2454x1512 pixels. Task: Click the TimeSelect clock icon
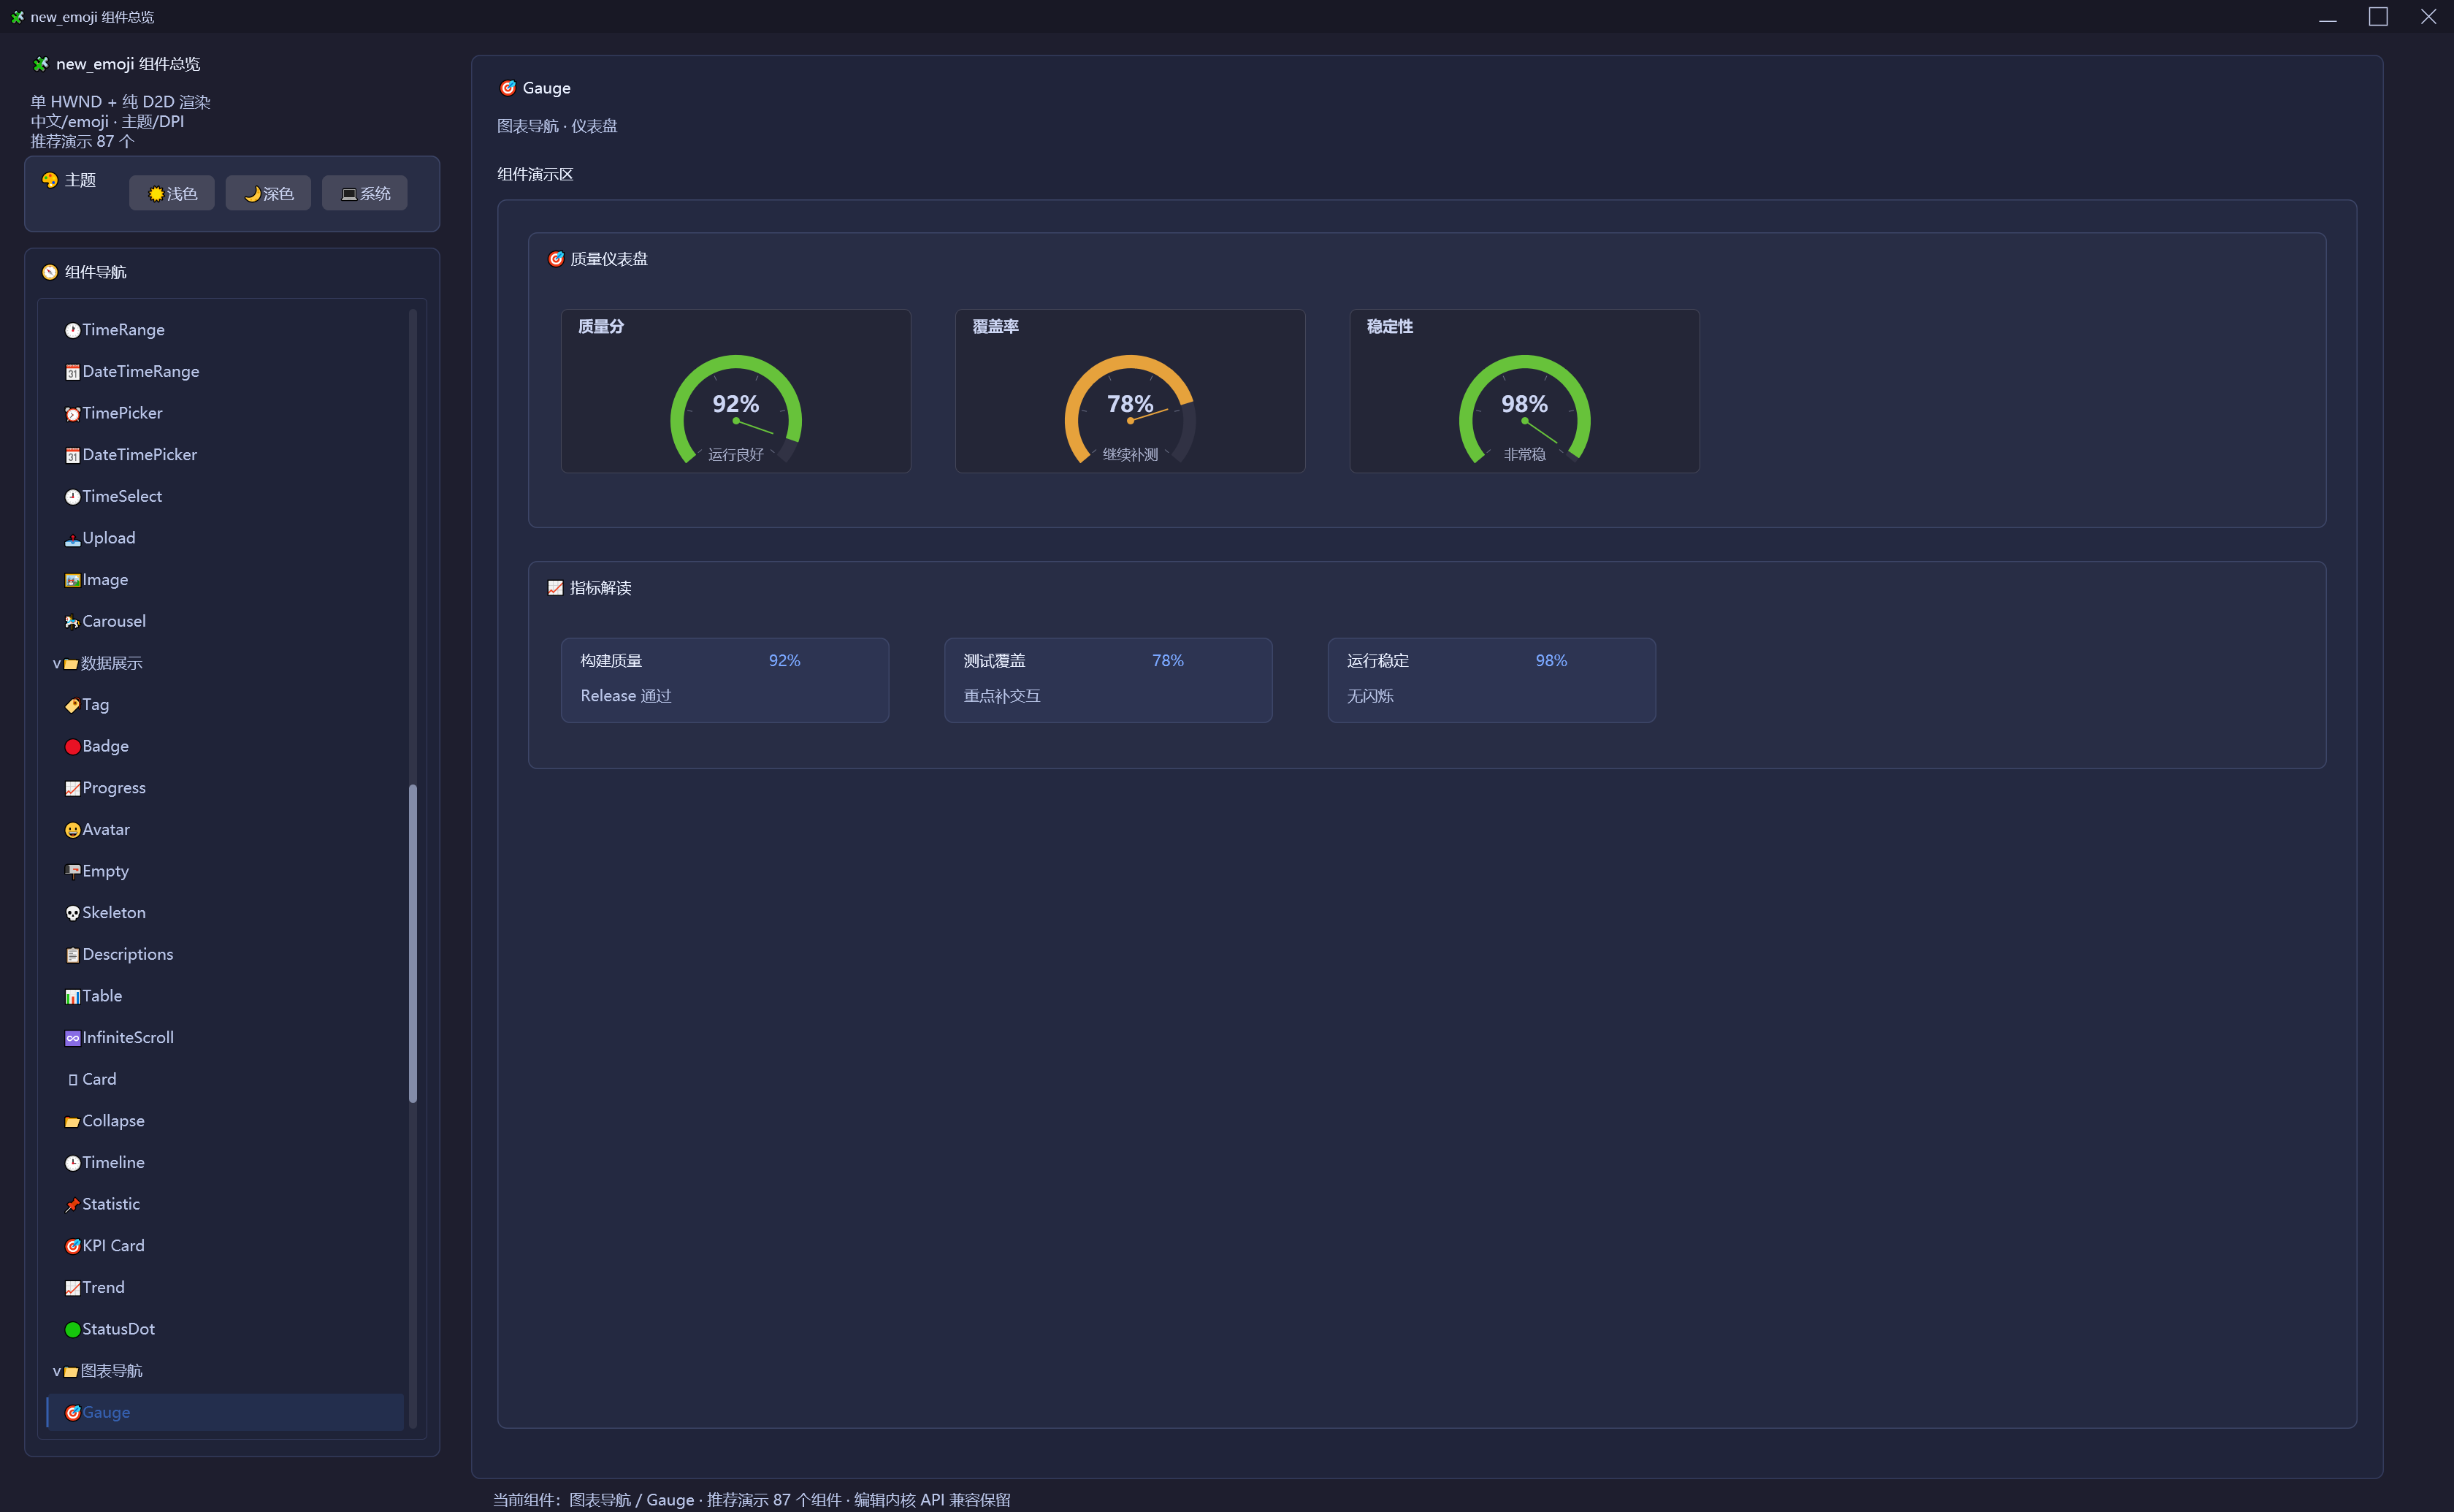(x=72, y=497)
